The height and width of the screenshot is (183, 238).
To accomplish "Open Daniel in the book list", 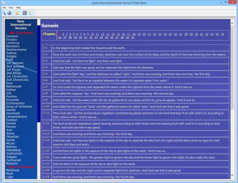I will point(11,123).
